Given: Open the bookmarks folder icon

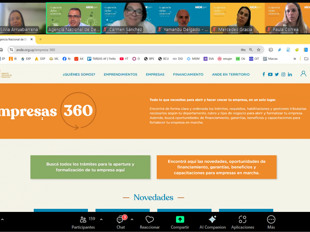Looking at the screenshot, I should pyautogui.click(x=306, y=59).
